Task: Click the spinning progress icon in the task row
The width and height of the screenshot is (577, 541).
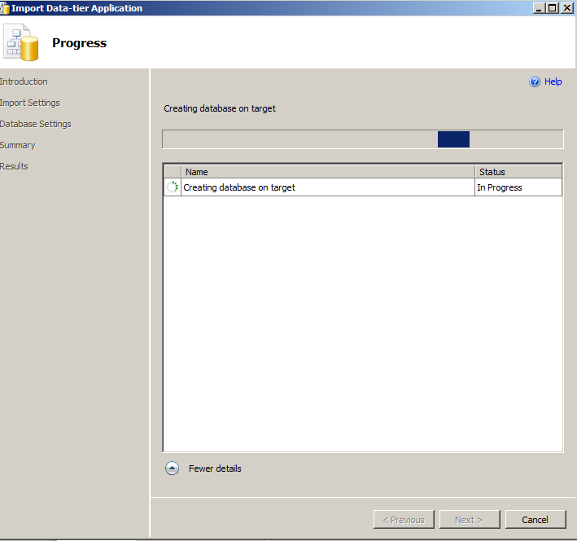Action: click(172, 187)
